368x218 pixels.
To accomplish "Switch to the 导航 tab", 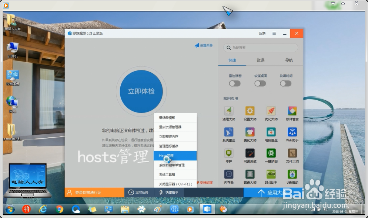I will pos(289,60).
